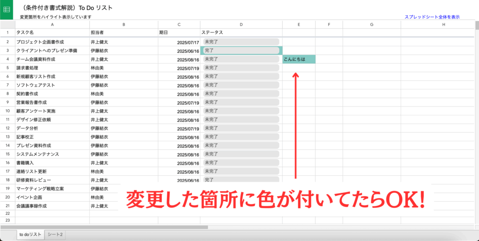479x241 pixels.
Task: Select date 2025/07/17 in row 2
Action: pyautogui.click(x=179, y=42)
